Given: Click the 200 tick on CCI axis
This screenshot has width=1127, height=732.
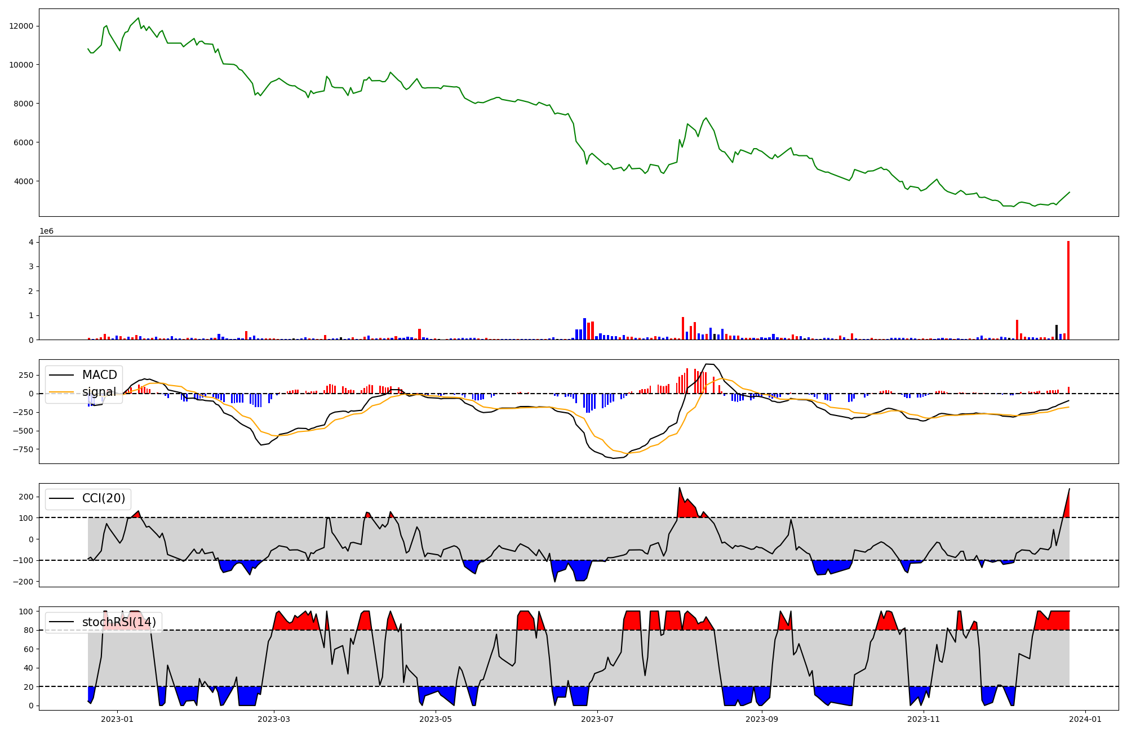Looking at the screenshot, I should [x=26, y=497].
